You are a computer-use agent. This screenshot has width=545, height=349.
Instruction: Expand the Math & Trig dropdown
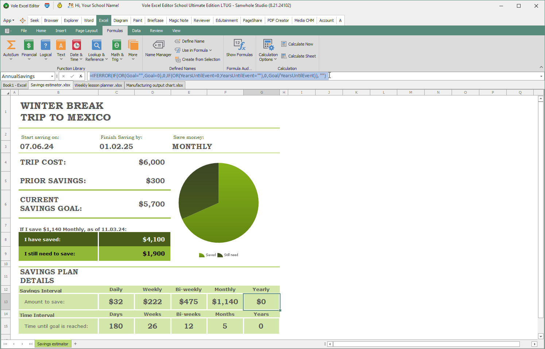[121, 59]
